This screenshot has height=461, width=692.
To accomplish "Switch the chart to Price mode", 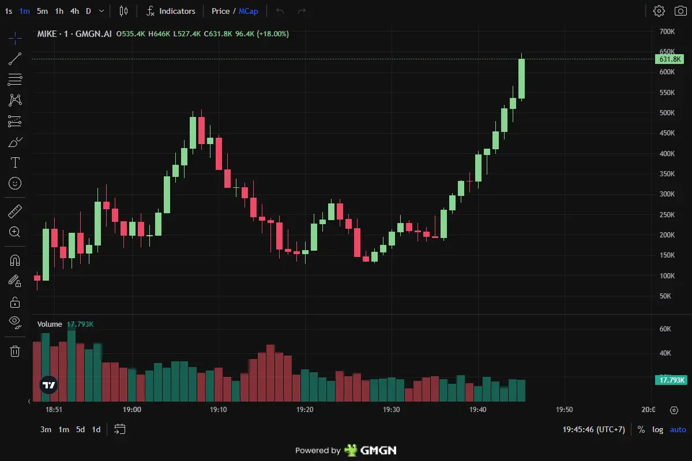I will tap(220, 11).
